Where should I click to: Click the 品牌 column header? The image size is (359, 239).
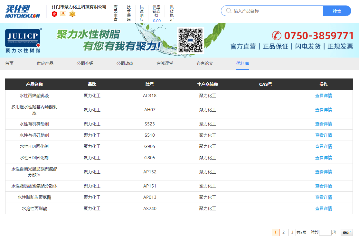(92, 84)
